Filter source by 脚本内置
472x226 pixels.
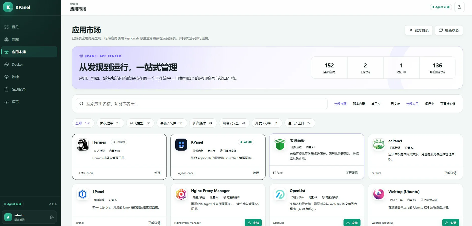(x=359, y=104)
